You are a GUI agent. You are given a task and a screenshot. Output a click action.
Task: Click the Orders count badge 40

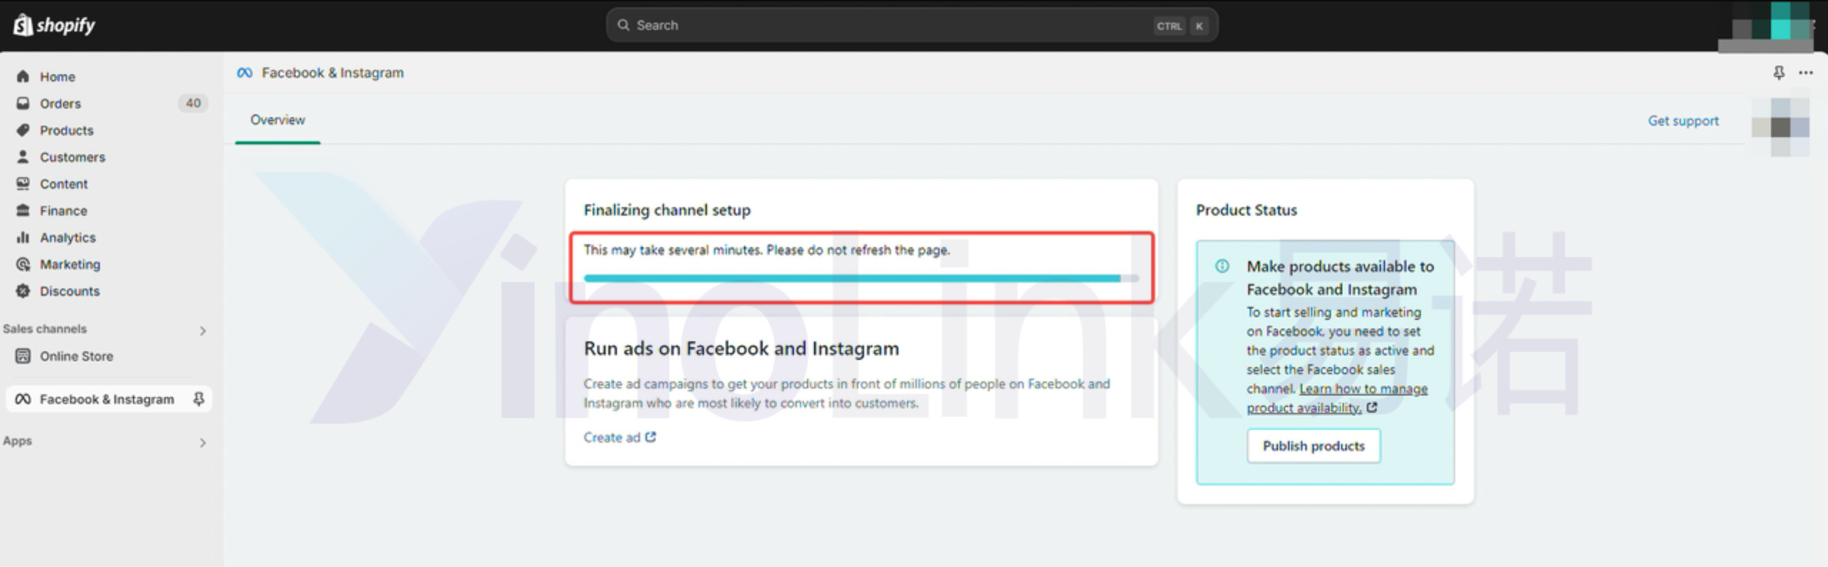click(193, 103)
